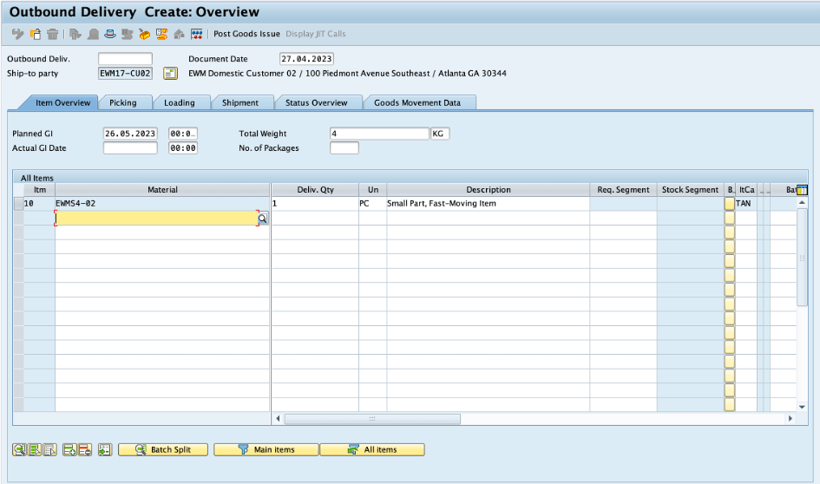Screen dimensions: 820x484
Task: Open the Loading tab
Action: click(180, 103)
